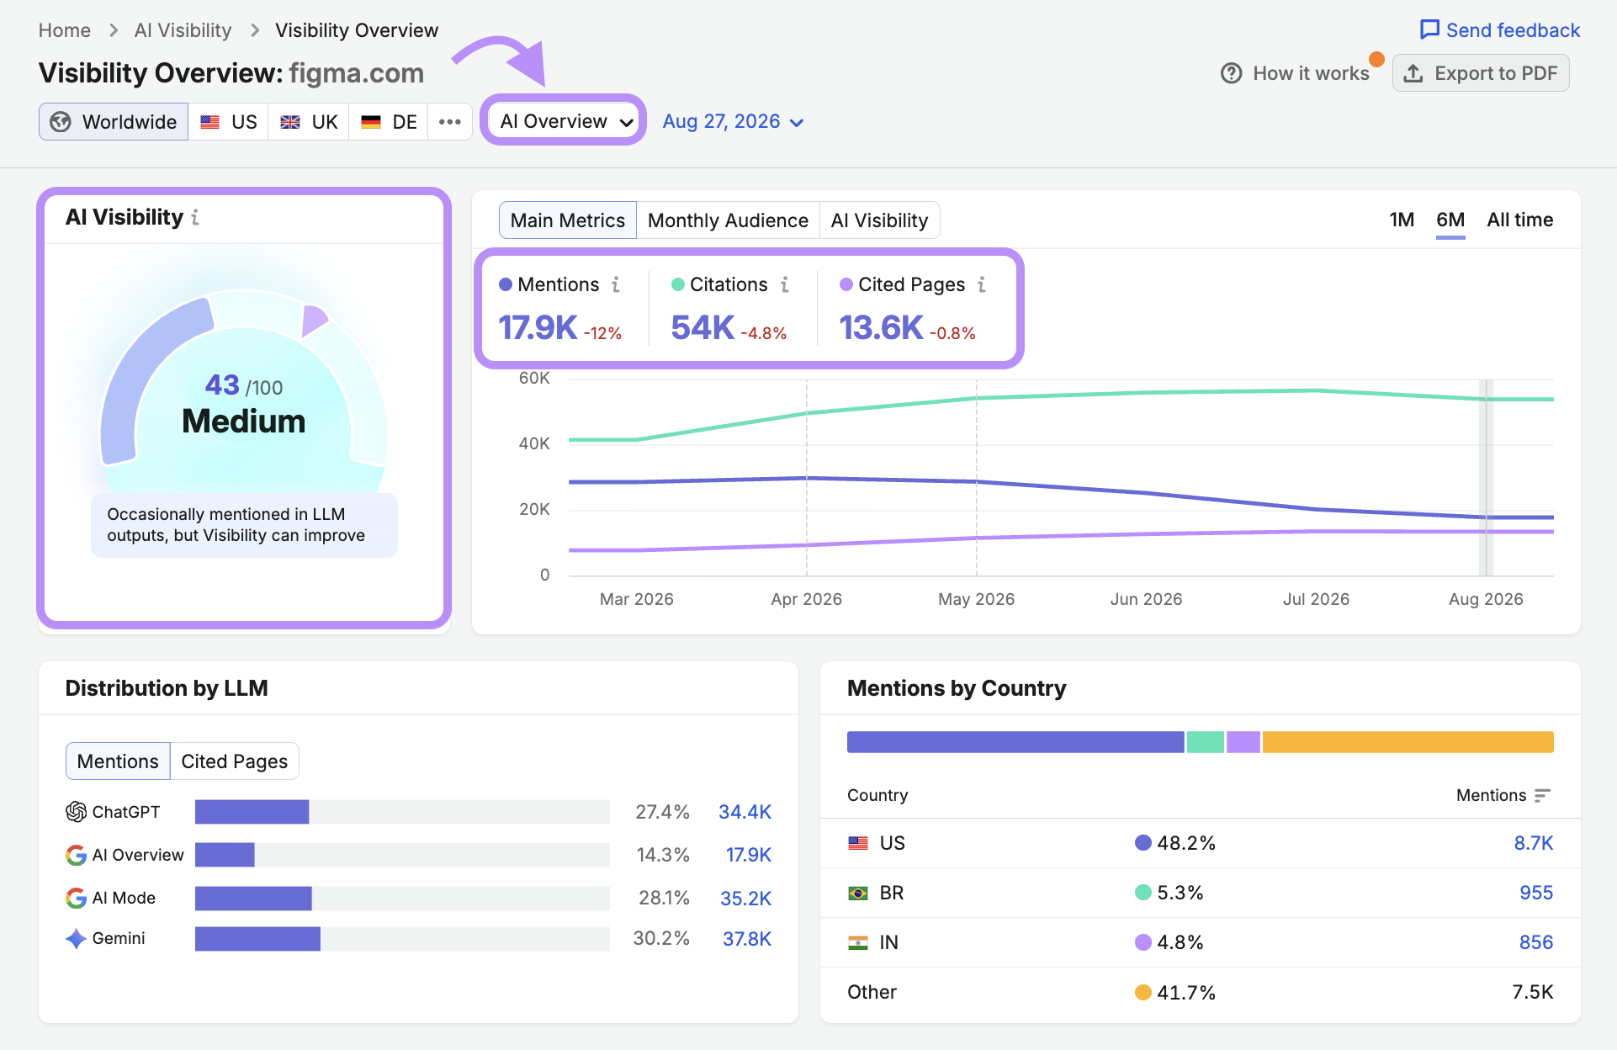Screen dimensions: 1617x1050
Task: Click the Google icon beside AI Mode row
Action: click(x=76, y=898)
